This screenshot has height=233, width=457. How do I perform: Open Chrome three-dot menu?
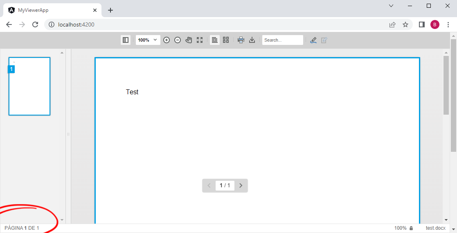[x=448, y=25]
